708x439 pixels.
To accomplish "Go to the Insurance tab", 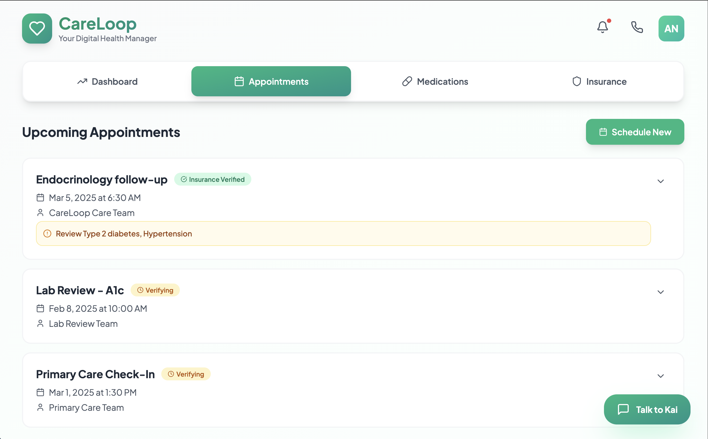I will click(x=599, y=82).
